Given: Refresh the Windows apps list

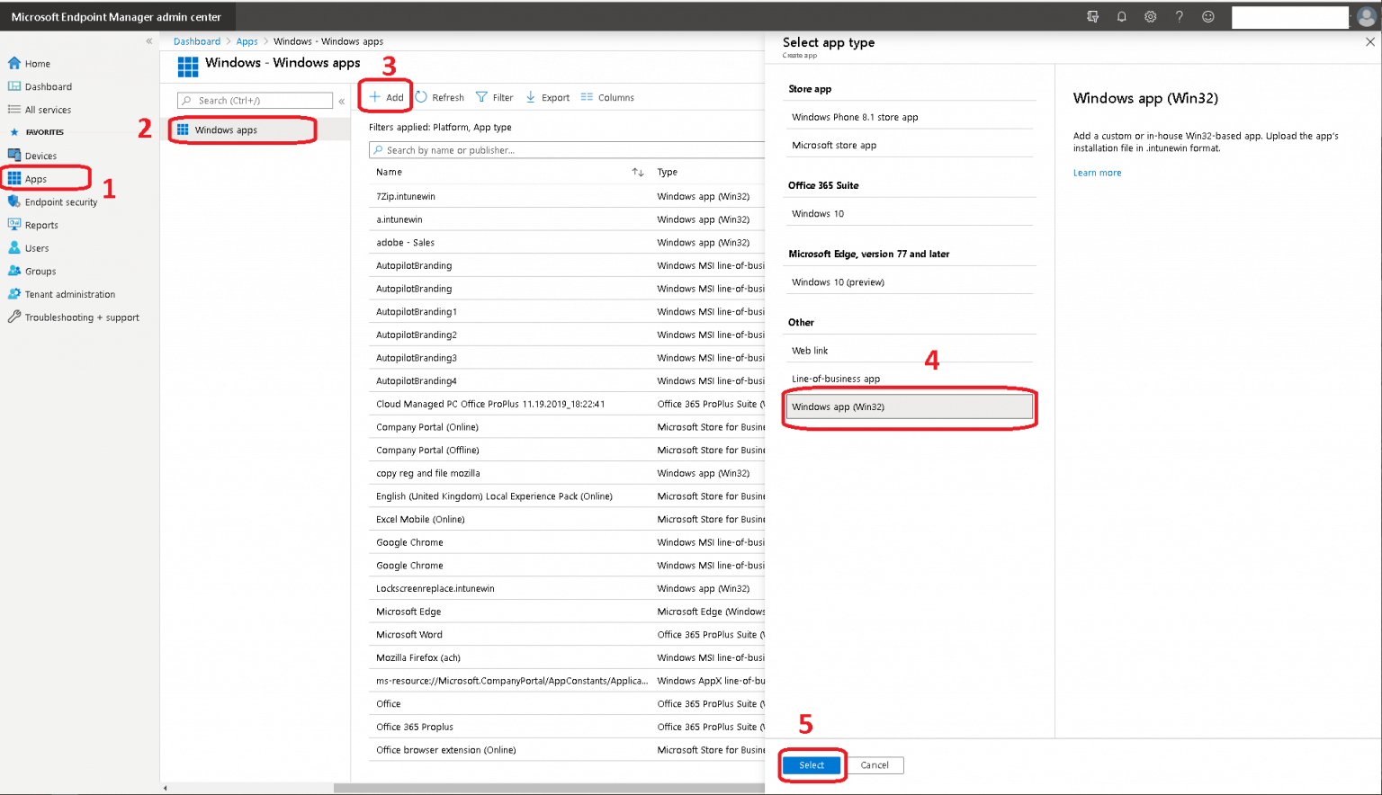Looking at the screenshot, I should coord(440,96).
